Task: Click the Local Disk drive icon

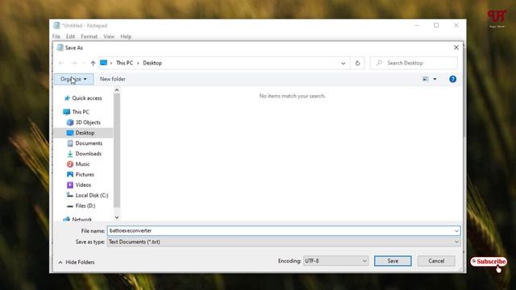Action: tap(70, 195)
